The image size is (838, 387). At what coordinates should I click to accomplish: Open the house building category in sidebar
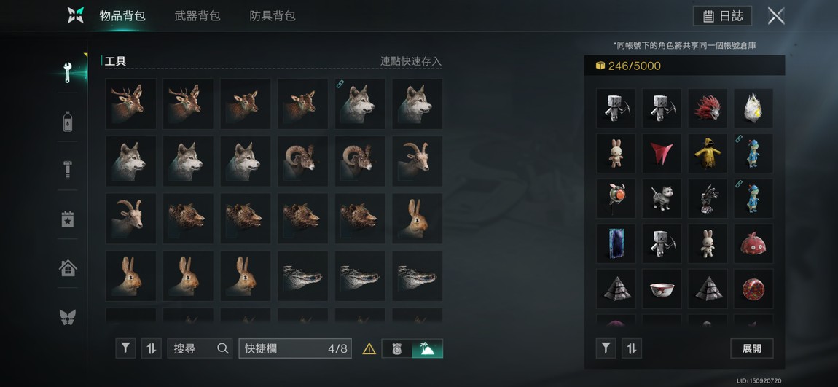click(67, 267)
